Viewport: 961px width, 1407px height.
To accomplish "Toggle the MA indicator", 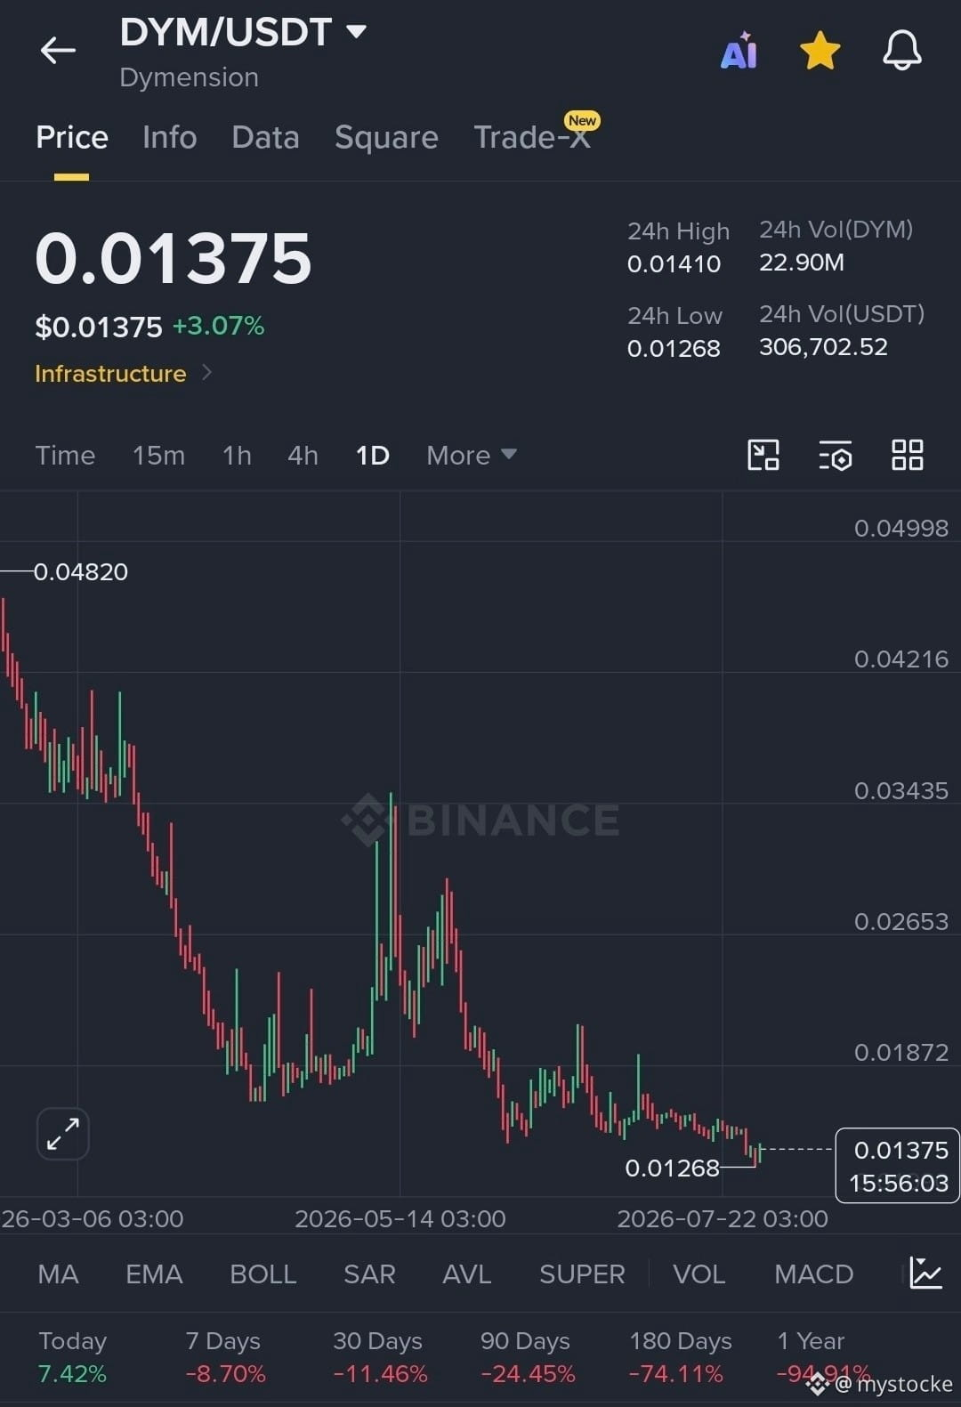I will click(58, 1274).
